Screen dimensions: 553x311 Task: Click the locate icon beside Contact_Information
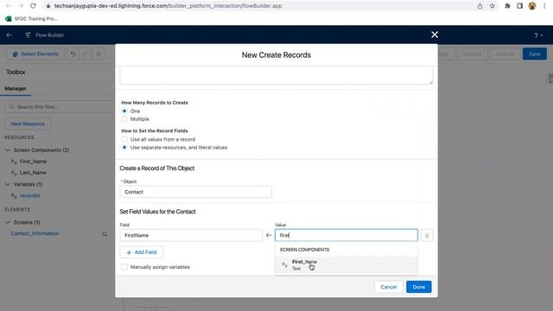(105, 234)
